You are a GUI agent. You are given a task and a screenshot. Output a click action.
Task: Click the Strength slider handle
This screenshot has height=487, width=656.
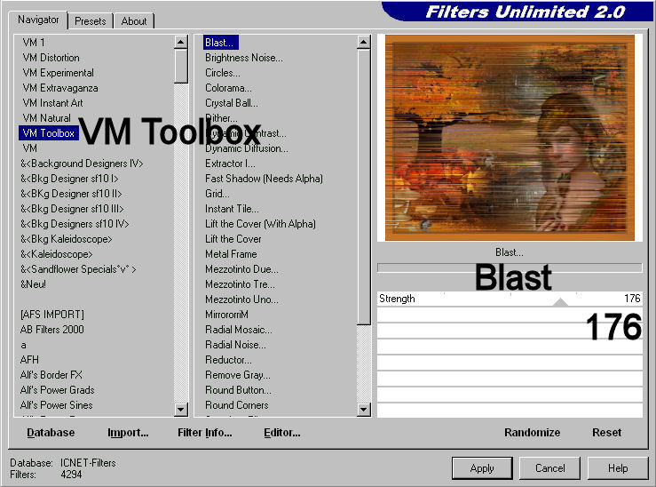click(x=561, y=302)
